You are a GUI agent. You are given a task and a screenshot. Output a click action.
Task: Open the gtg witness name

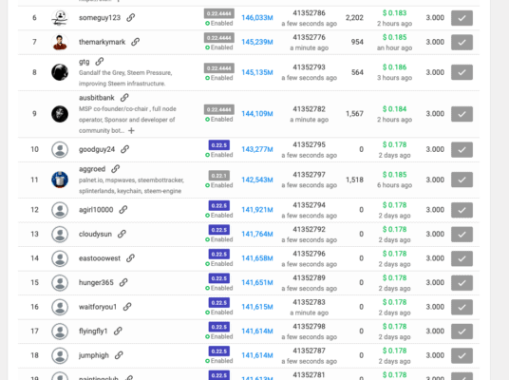pos(85,62)
